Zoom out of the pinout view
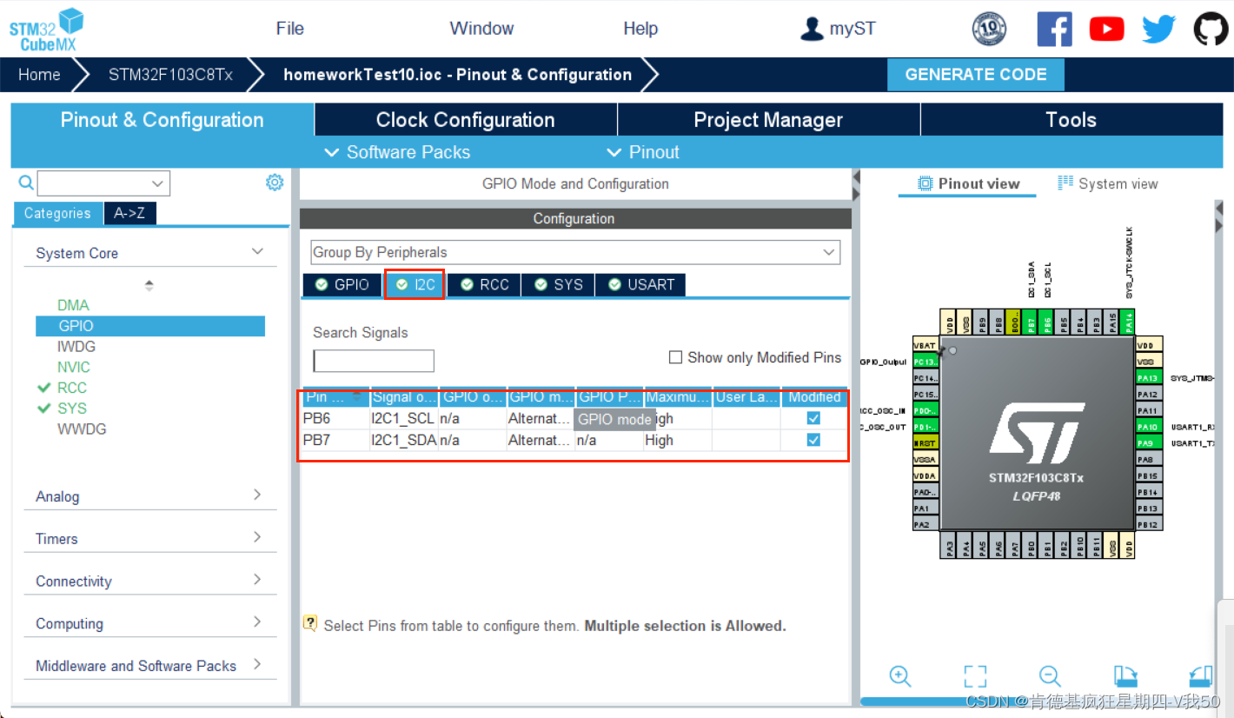 (x=1050, y=676)
